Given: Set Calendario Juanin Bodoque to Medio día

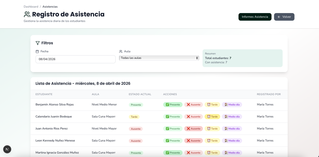Looking at the screenshot, I should click(232, 117).
